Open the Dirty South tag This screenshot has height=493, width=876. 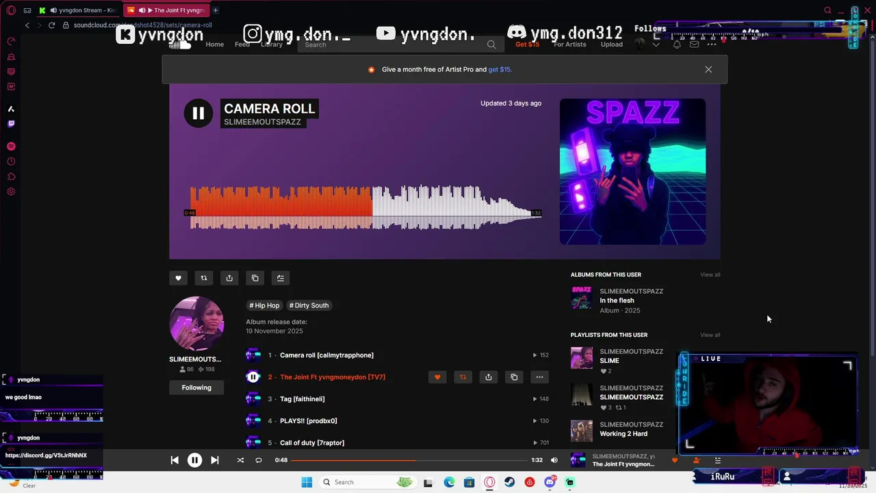(309, 305)
